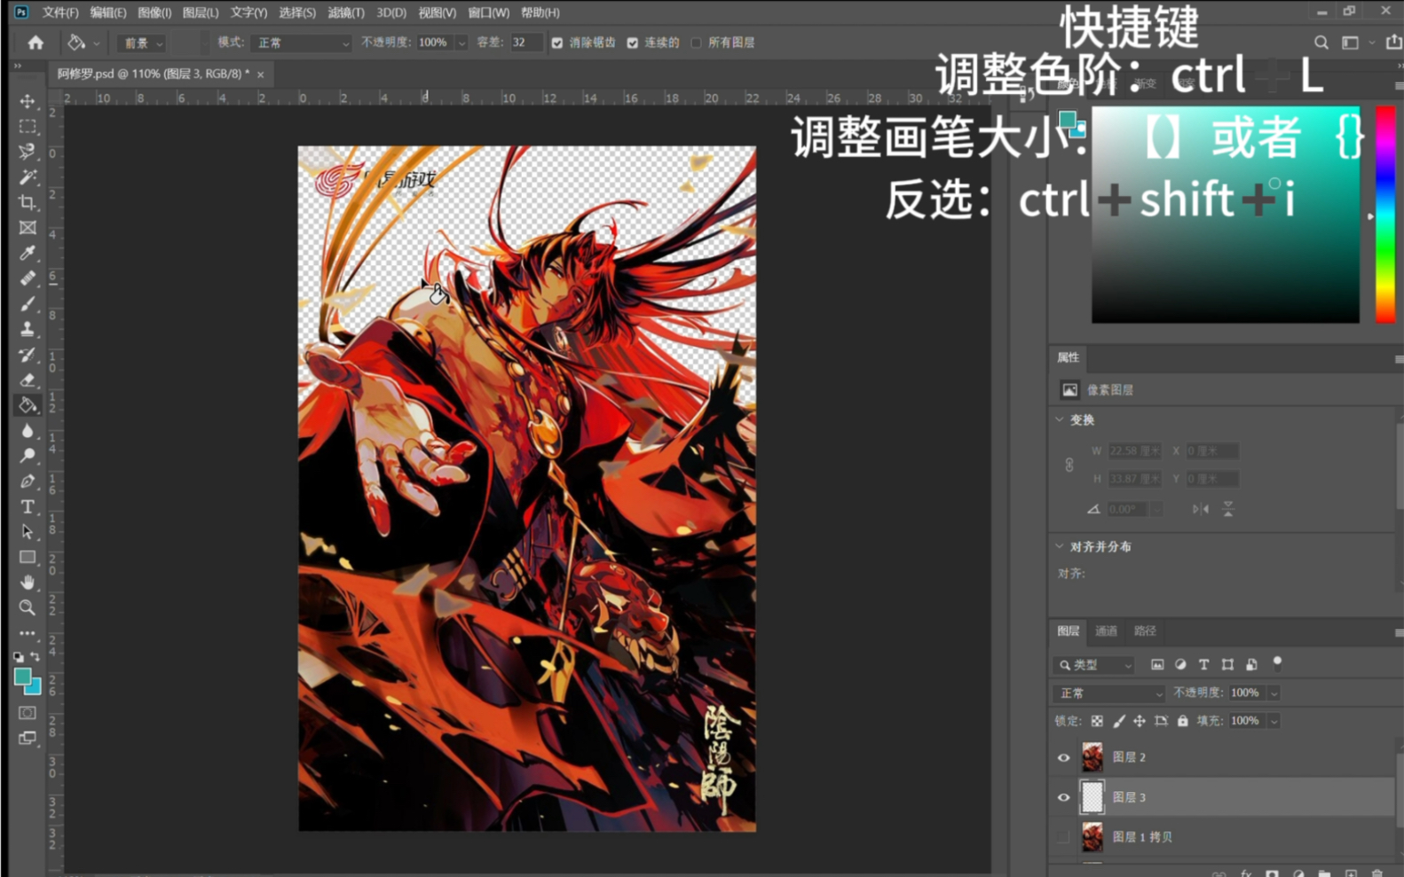
Task: Select the Clone Stamp tool
Action: pos(28,329)
